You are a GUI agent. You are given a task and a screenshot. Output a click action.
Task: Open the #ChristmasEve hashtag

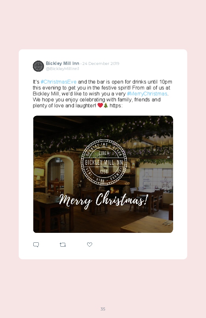pyautogui.click(x=59, y=82)
